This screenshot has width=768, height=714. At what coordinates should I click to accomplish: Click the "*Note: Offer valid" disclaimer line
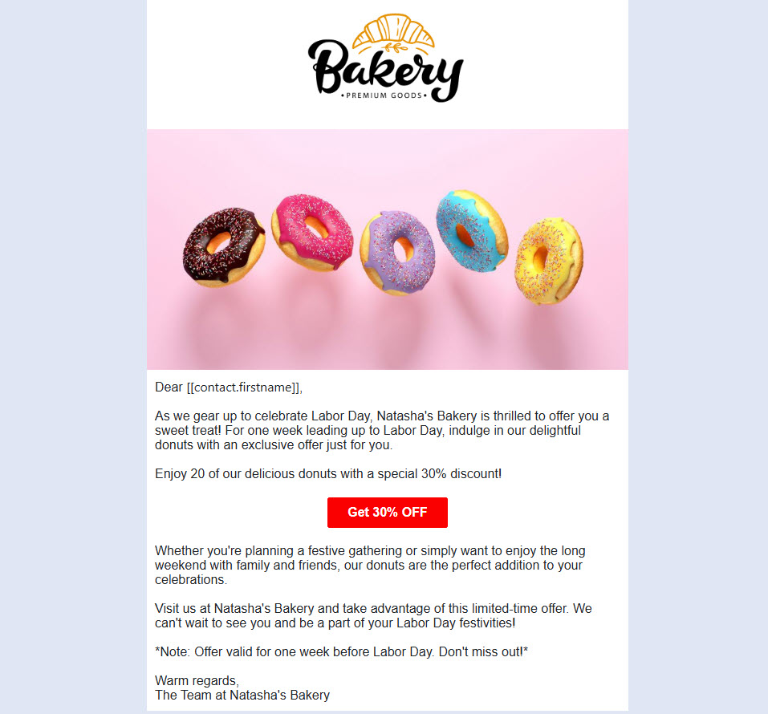(x=341, y=652)
